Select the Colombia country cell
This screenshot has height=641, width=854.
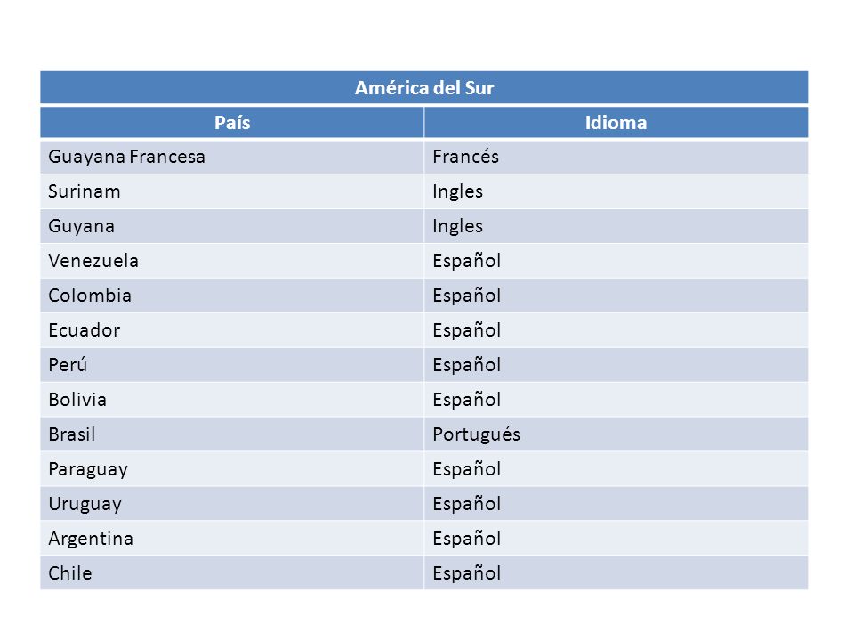point(232,296)
